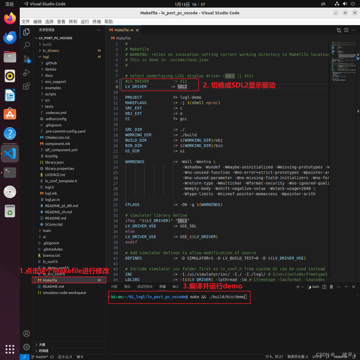Open Thunderbird from the dock
The image size is (360, 360).
point(10,38)
